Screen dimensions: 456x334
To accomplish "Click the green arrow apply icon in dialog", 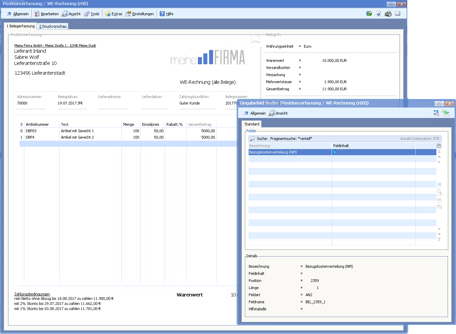I will click(x=446, y=113).
